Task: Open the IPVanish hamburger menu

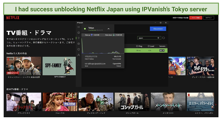Action: [78, 27]
